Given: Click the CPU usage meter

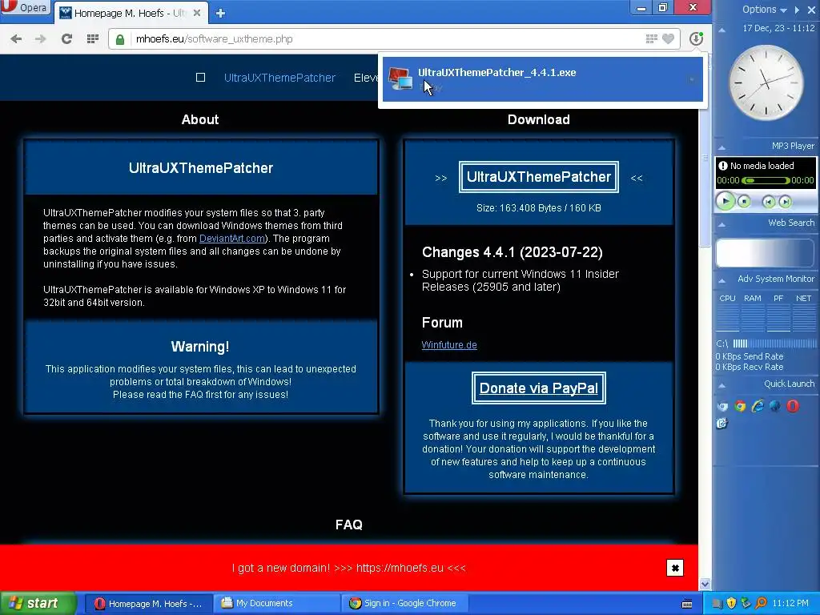Looking at the screenshot, I should [x=727, y=318].
